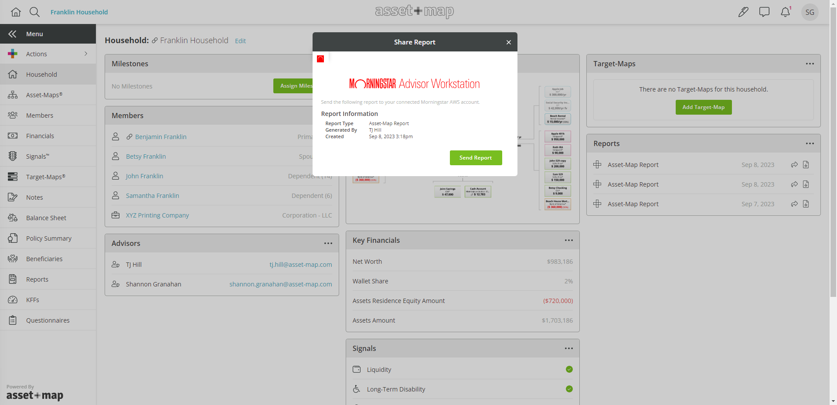Image resolution: width=837 pixels, height=405 pixels.
Task: Download the Sep 7 Asset-Map Report
Action: coord(806,204)
